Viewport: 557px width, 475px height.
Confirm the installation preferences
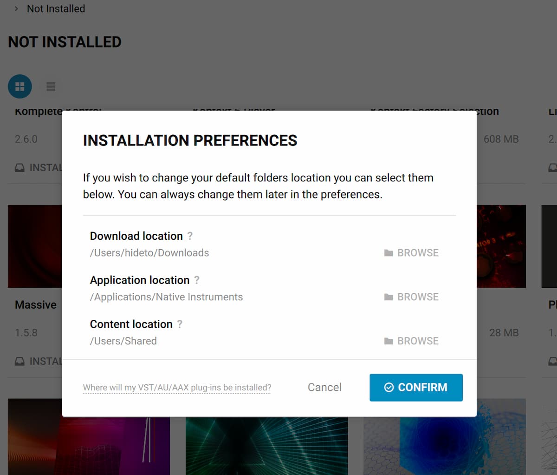click(x=416, y=387)
